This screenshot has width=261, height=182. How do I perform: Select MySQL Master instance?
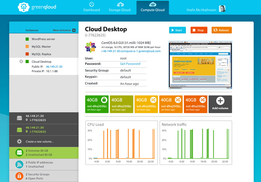coord(44,46)
